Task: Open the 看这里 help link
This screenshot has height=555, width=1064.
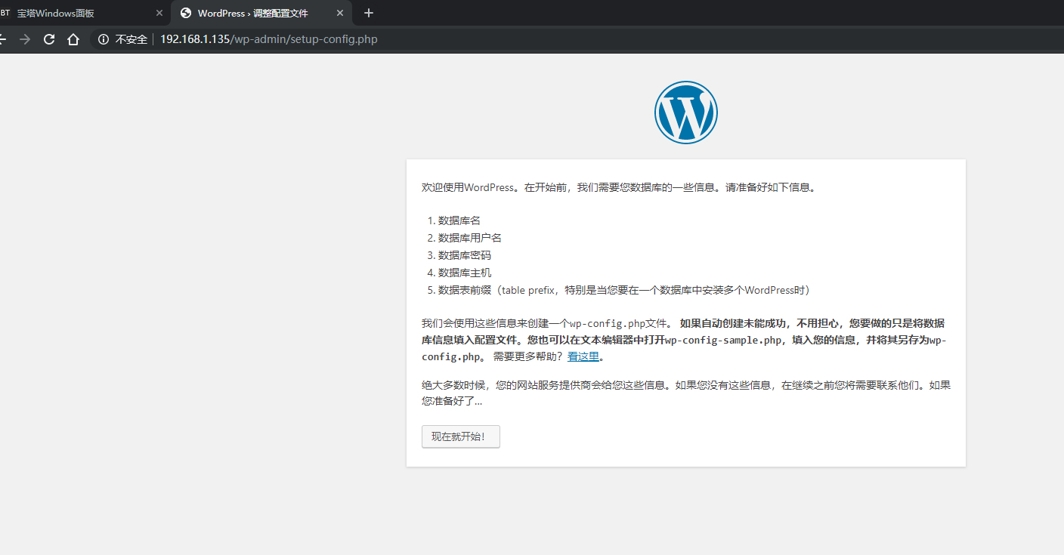Action: (x=583, y=356)
